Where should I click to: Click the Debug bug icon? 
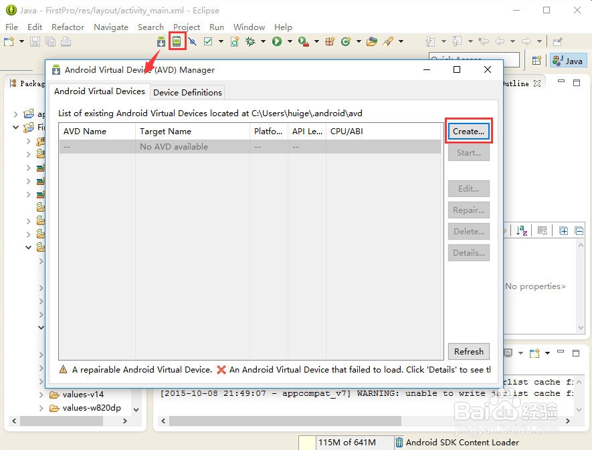click(x=250, y=41)
